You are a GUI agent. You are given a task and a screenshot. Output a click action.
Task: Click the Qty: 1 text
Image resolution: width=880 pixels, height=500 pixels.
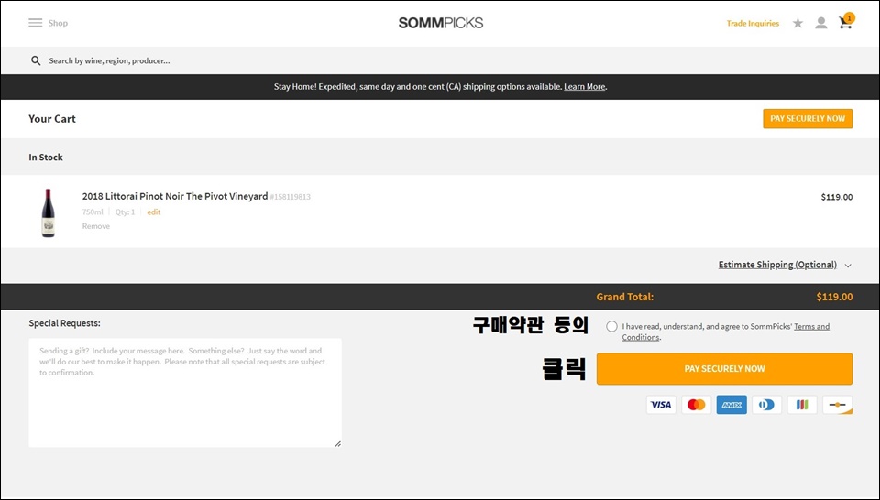tap(126, 212)
